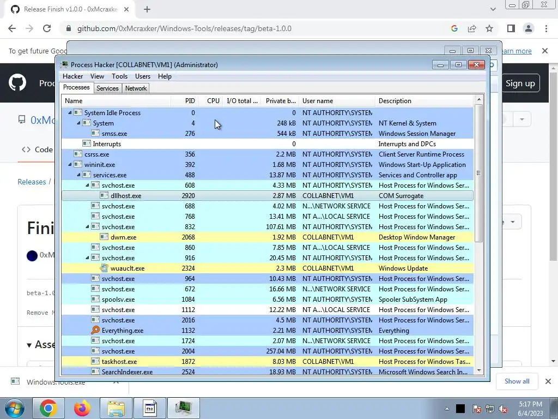Sort by the Description column header
Image resolution: width=558 pixels, height=419 pixels.
pos(424,101)
